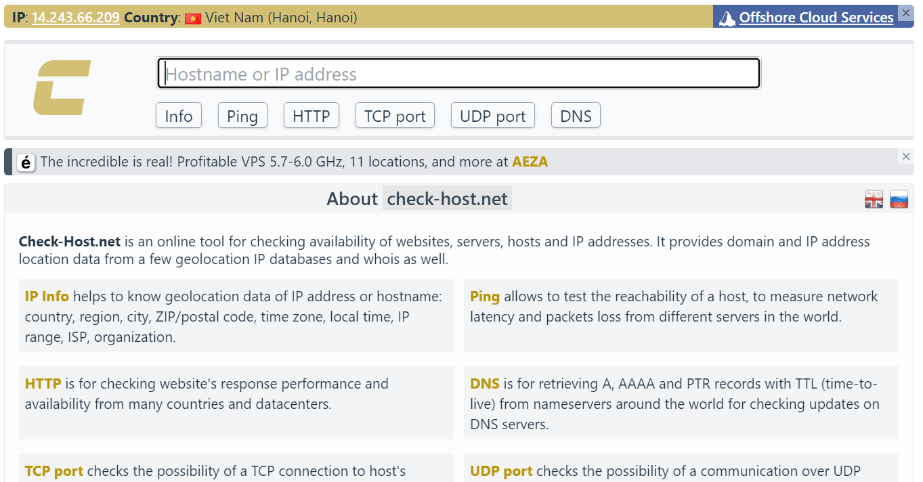Run the Info check button
The height and width of the screenshot is (482, 923).
[x=179, y=116]
